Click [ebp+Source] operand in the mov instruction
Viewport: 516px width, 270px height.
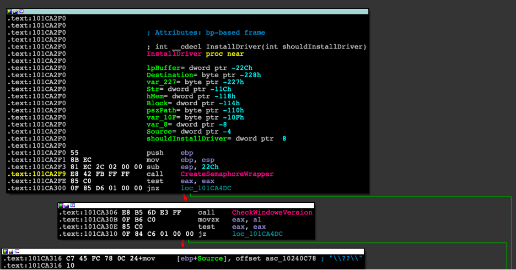(201, 258)
